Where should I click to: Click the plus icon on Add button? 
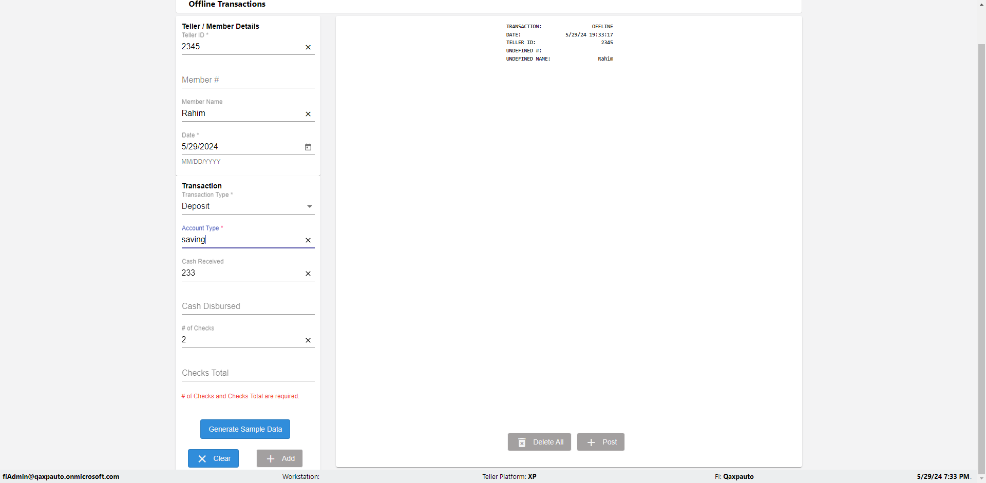point(271,459)
